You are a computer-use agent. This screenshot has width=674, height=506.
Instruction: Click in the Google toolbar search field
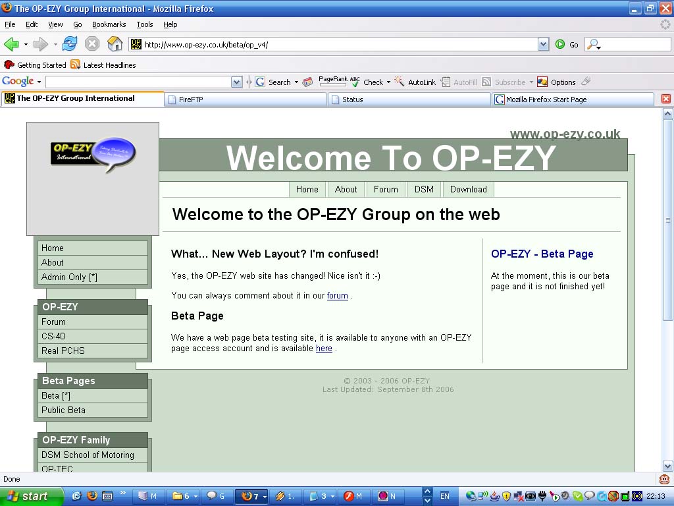[x=138, y=82]
